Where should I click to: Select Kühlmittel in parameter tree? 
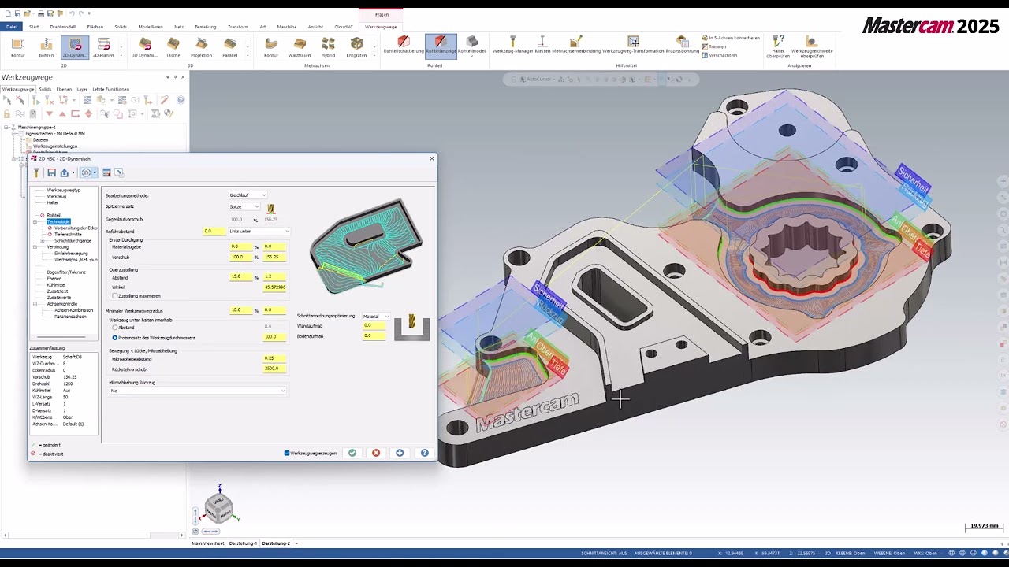(x=56, y=285)
